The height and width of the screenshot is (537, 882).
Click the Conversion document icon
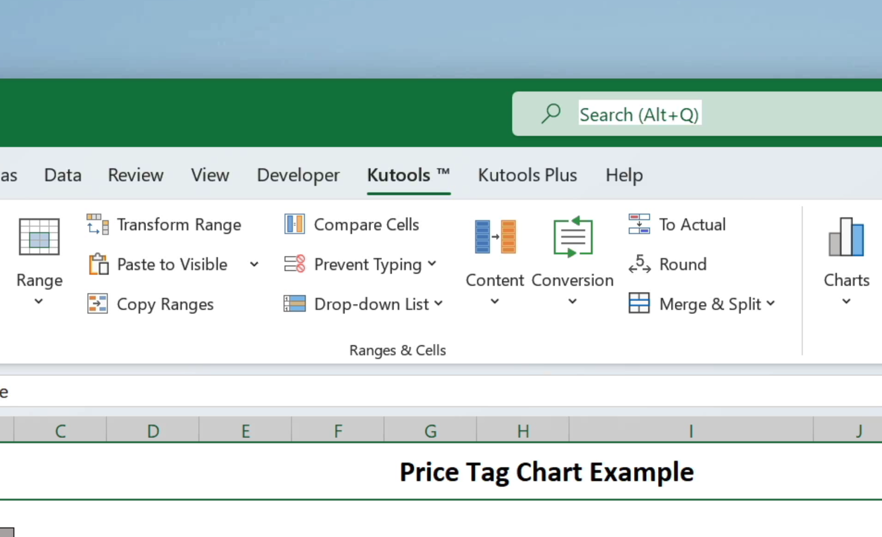click(x=572, y=237)
